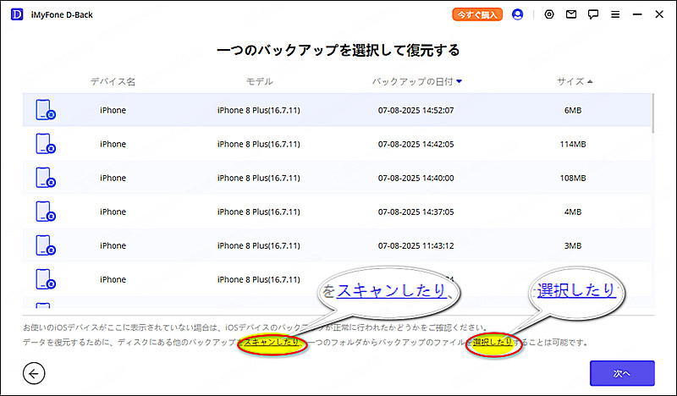
Task: Click the モデル column header
Action: click(259, 81)
